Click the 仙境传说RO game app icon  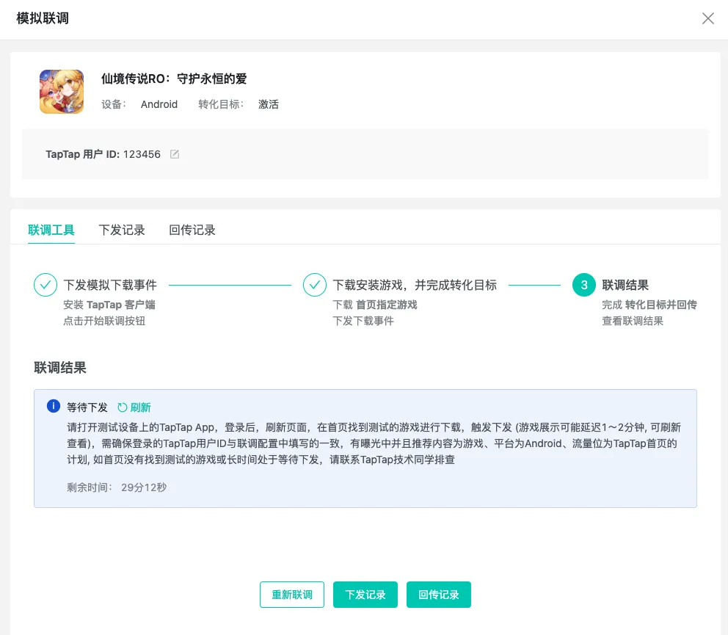(x=62, y=91)
